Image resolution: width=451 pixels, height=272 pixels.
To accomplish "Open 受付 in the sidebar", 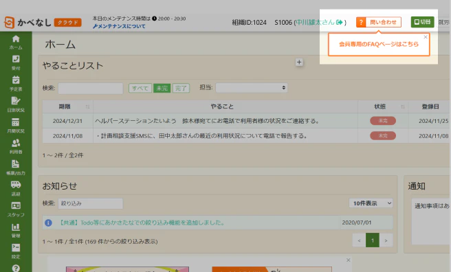I will (x=16, y=63).
